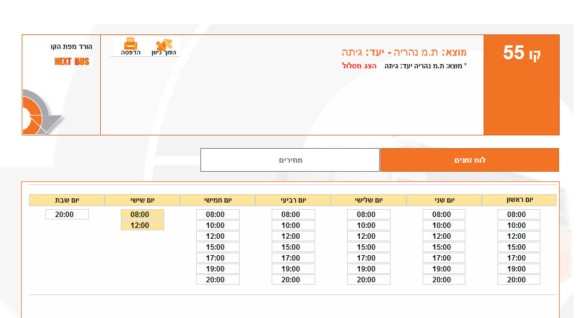Click the Saturday 20:00 departure
This screenshot has width=582, height=318.
[67, 215]
